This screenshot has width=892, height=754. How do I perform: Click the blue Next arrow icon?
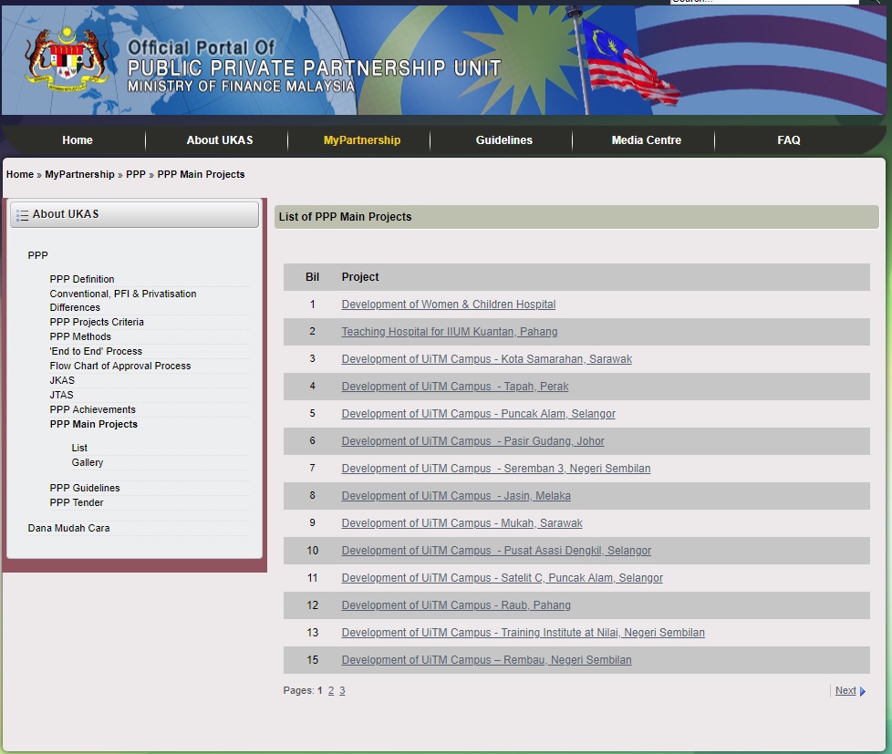pos(863,691)
